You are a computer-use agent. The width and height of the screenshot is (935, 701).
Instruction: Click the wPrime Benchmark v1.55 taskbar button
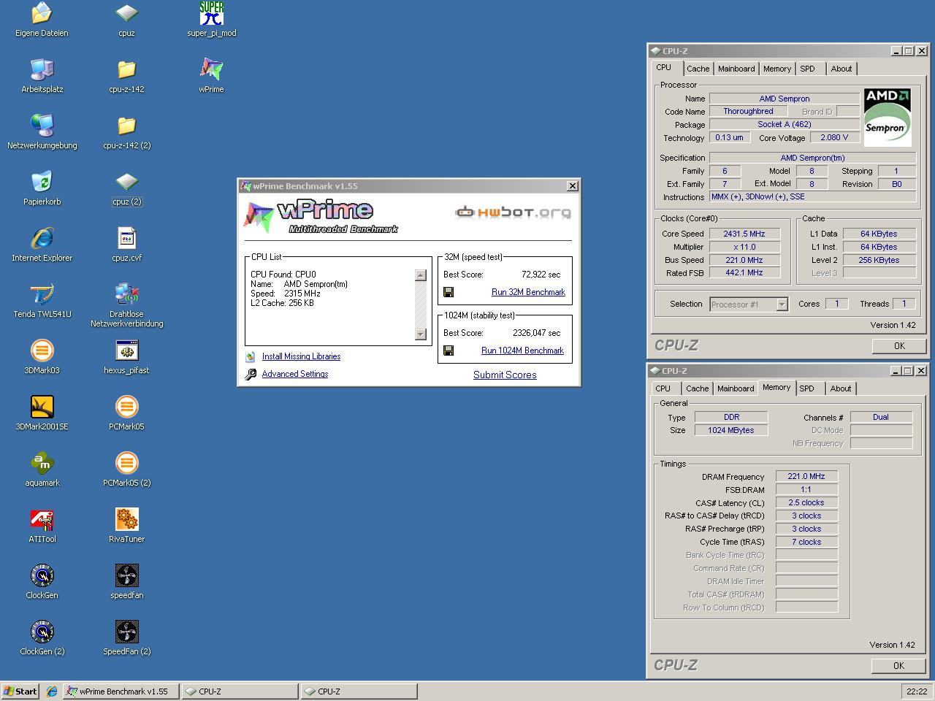(121, 691)
